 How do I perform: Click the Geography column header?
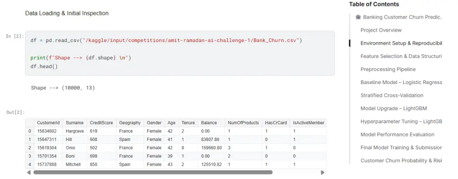coord(130,123)
